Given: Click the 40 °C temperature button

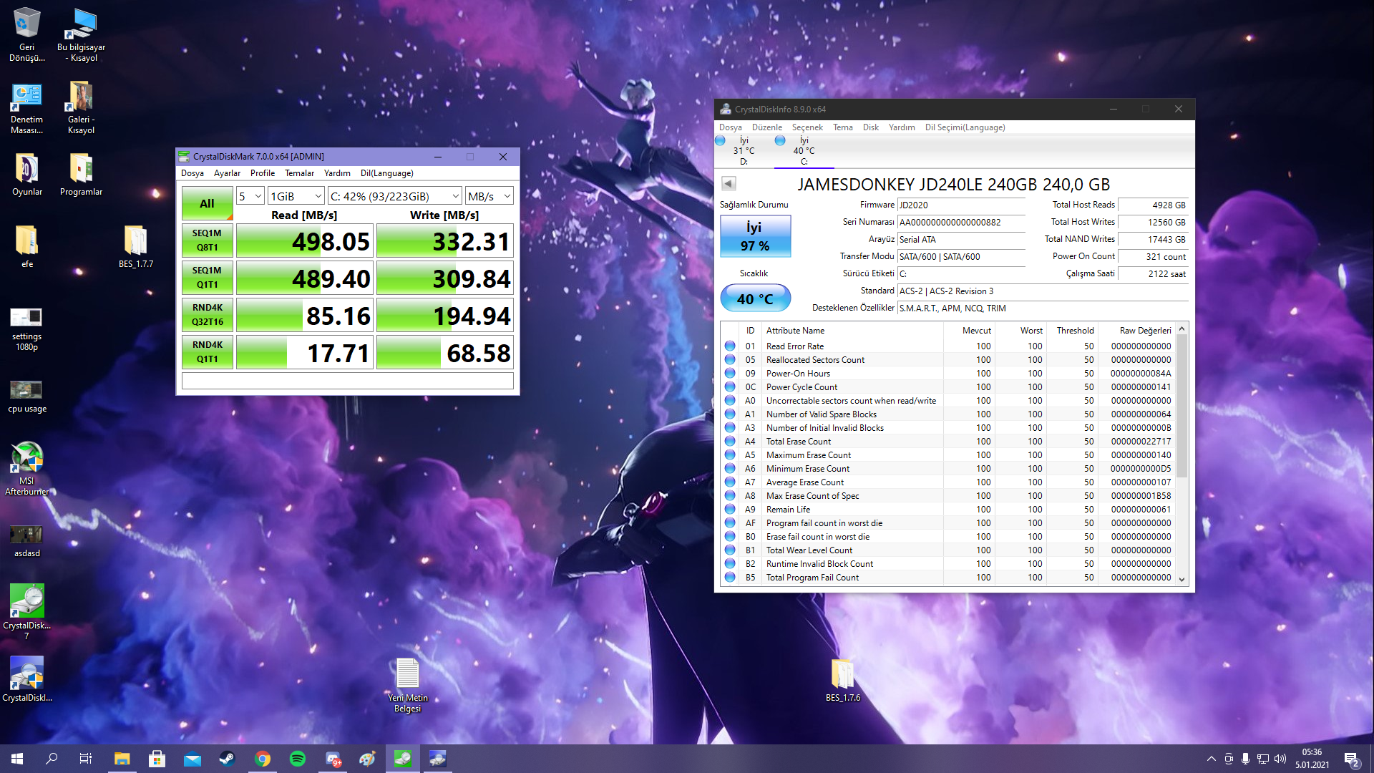Looking at the screenshot, I should (755, 298).
